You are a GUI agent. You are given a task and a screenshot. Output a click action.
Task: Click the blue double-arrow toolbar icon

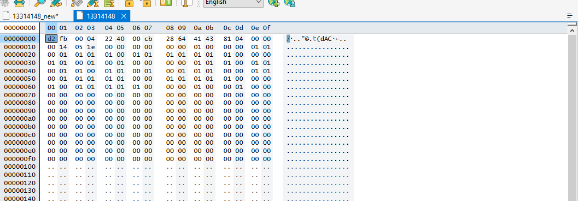pyautogui.click(x=19, y=3)
